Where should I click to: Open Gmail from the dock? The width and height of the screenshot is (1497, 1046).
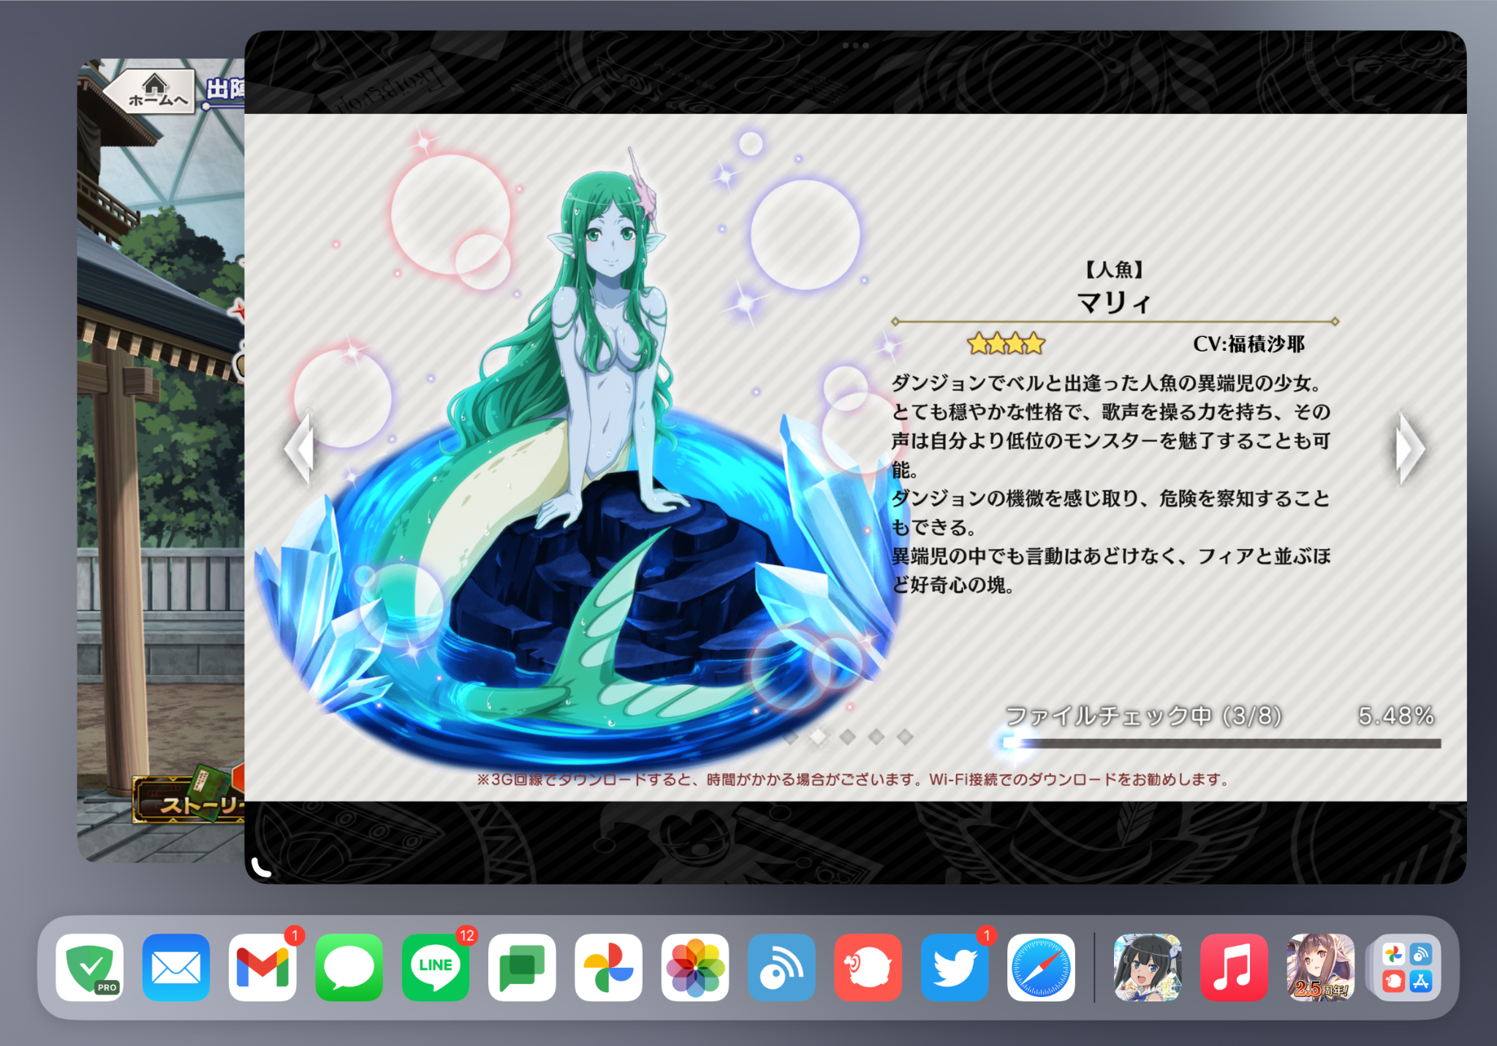click(262, 967)
